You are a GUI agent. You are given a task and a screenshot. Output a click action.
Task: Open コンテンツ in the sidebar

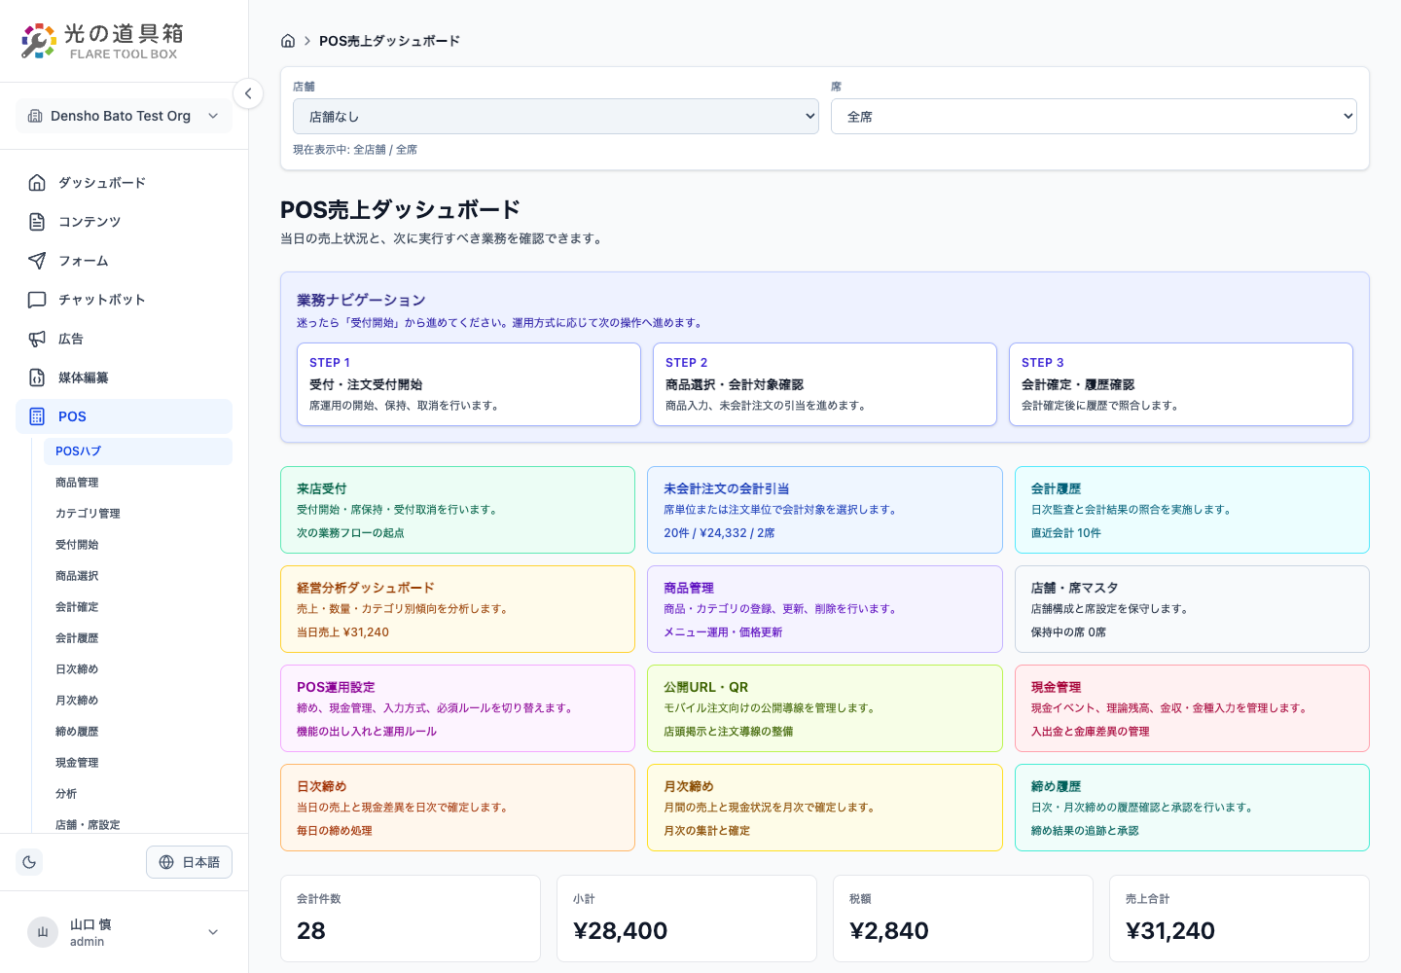(x=125, y=222)
